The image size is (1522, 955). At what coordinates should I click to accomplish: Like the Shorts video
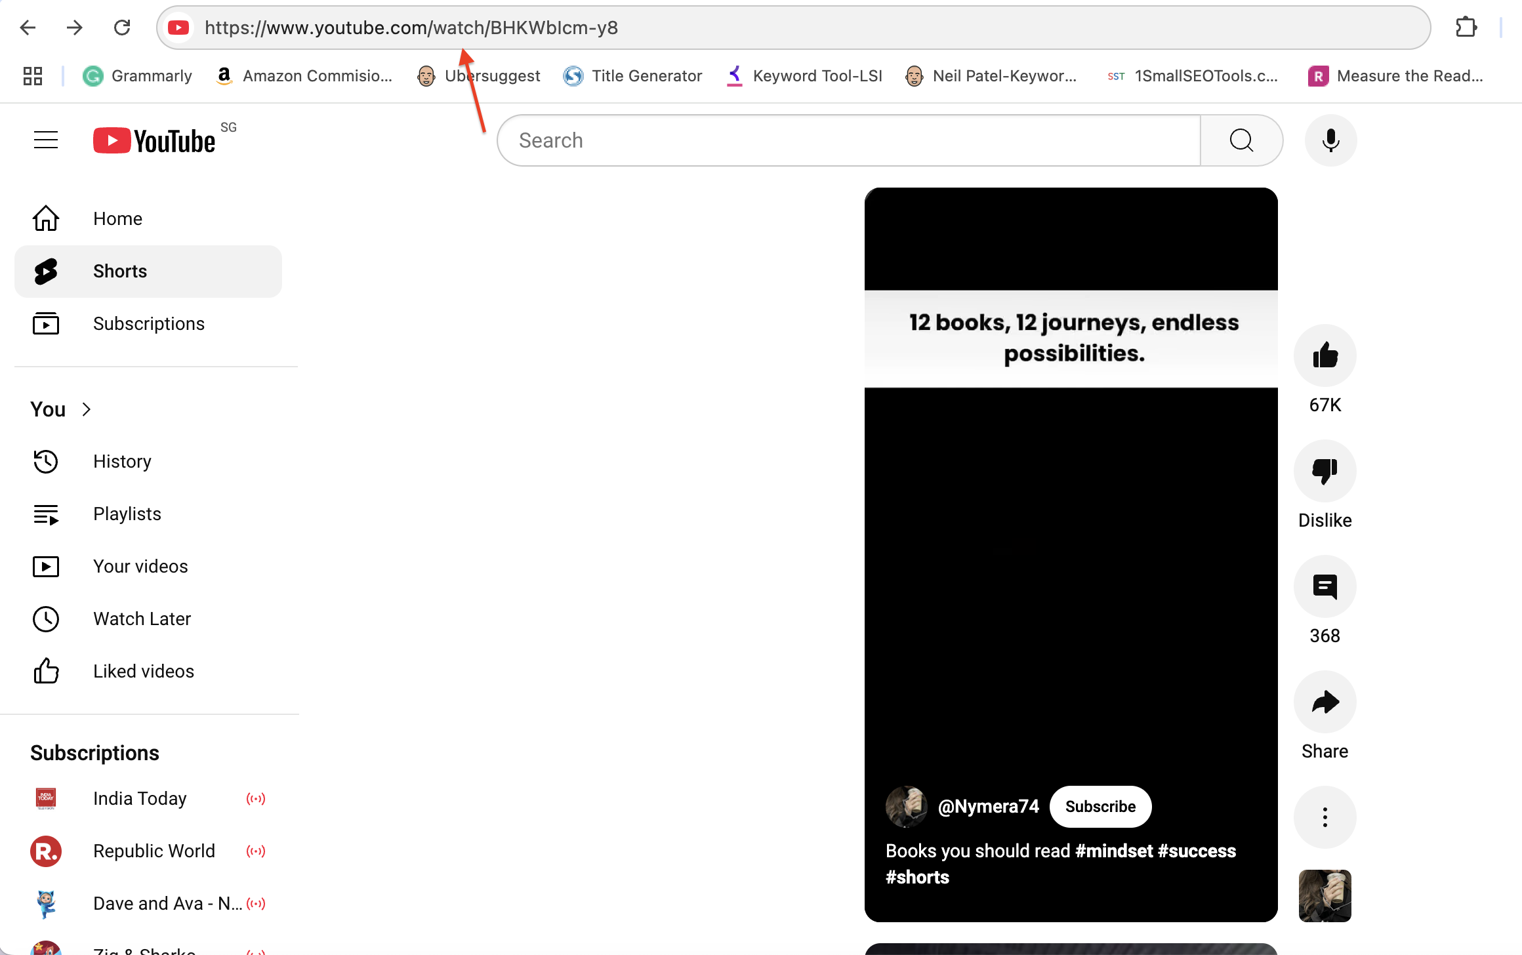[1325, 355]
